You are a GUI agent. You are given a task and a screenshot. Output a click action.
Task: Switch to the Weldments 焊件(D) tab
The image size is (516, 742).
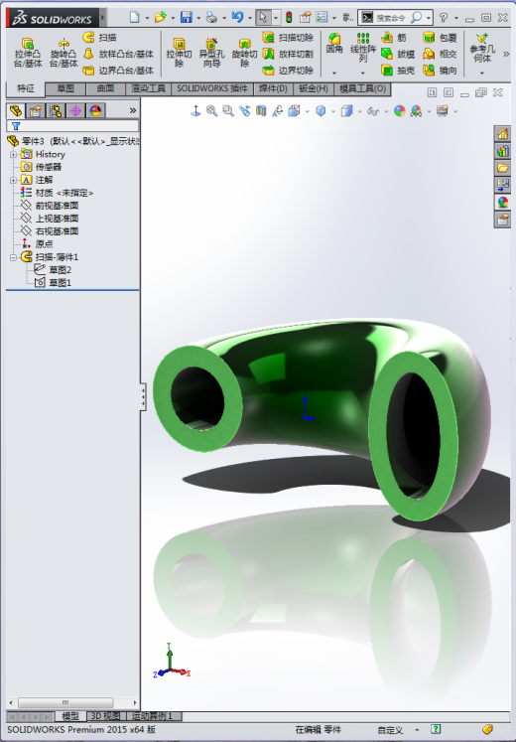click(273, 88)
